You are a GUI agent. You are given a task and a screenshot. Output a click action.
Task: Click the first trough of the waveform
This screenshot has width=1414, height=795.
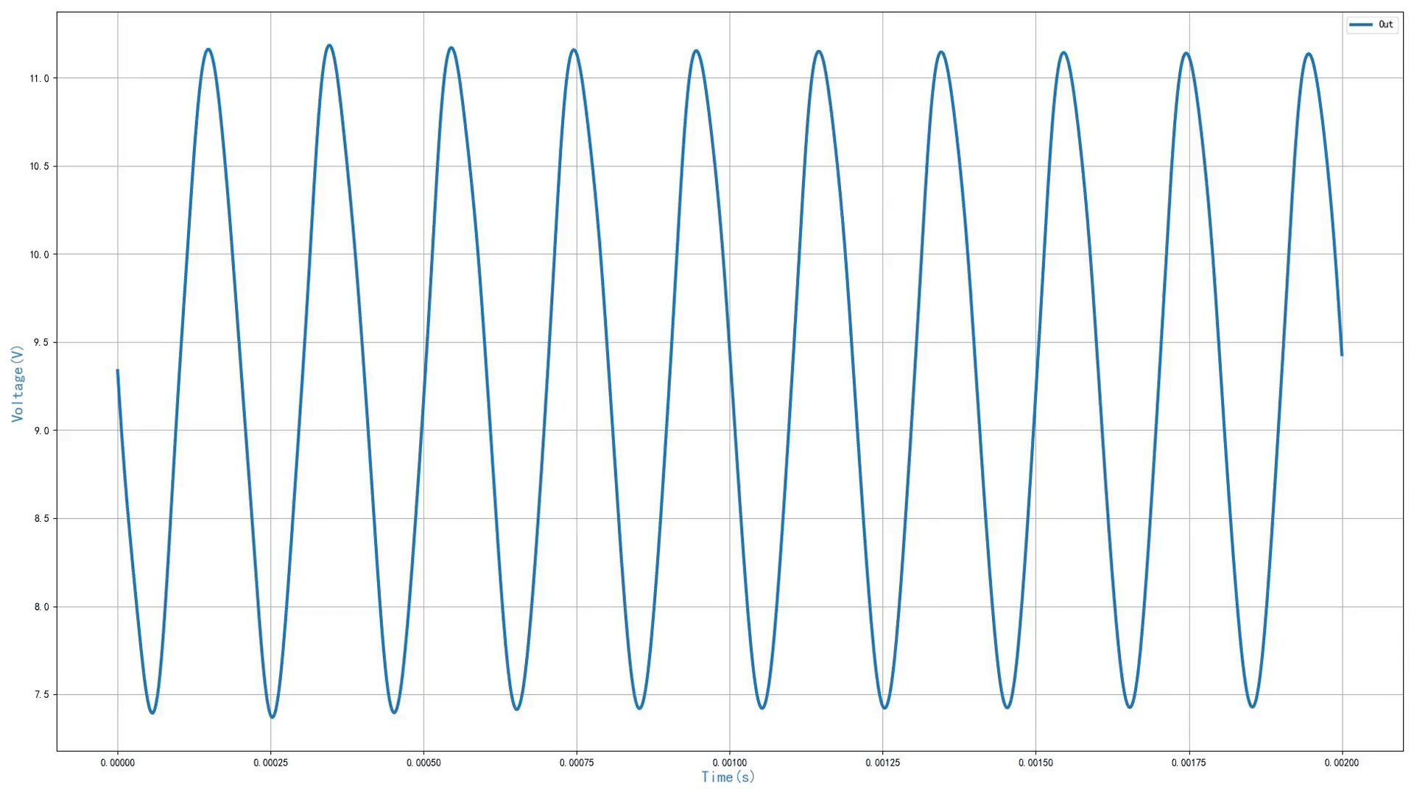152,713
